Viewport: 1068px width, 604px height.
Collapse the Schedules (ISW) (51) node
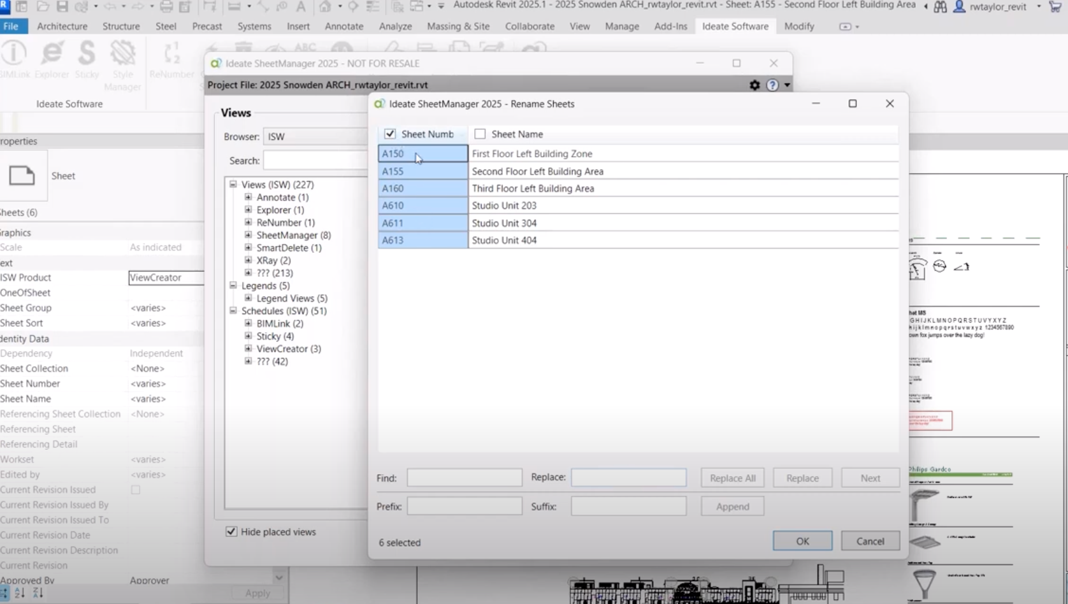pos(233,310)
